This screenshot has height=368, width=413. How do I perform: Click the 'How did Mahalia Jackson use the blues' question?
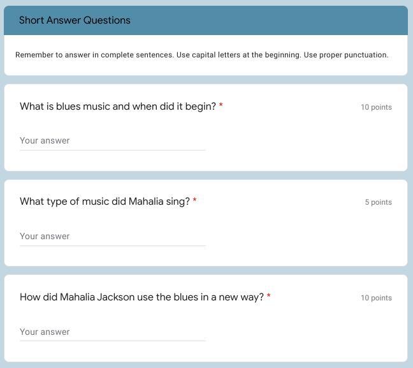[141, 297]
